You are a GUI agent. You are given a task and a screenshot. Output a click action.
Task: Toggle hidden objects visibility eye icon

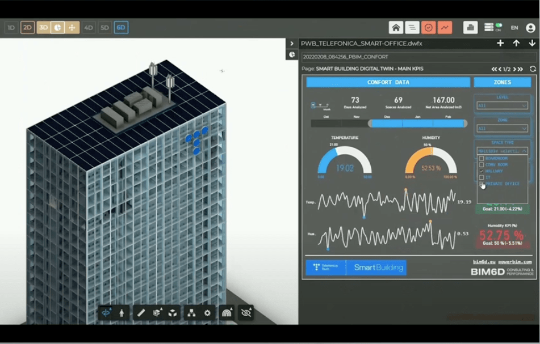pos(246,312)
